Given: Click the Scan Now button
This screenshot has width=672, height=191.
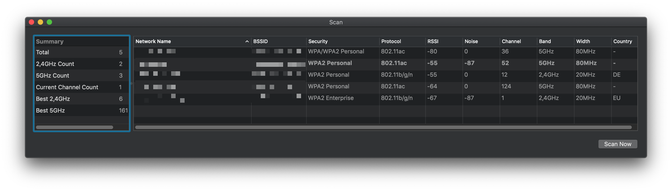Looking at the screenshot, I should (617, 144).
